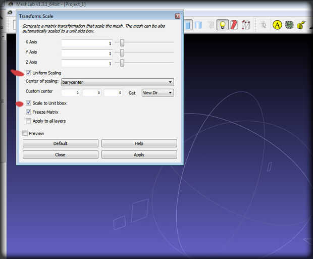Click Apply to scale the mesh
The width and height of the screenshot is (313, 259).
click(x=139, y=155)
